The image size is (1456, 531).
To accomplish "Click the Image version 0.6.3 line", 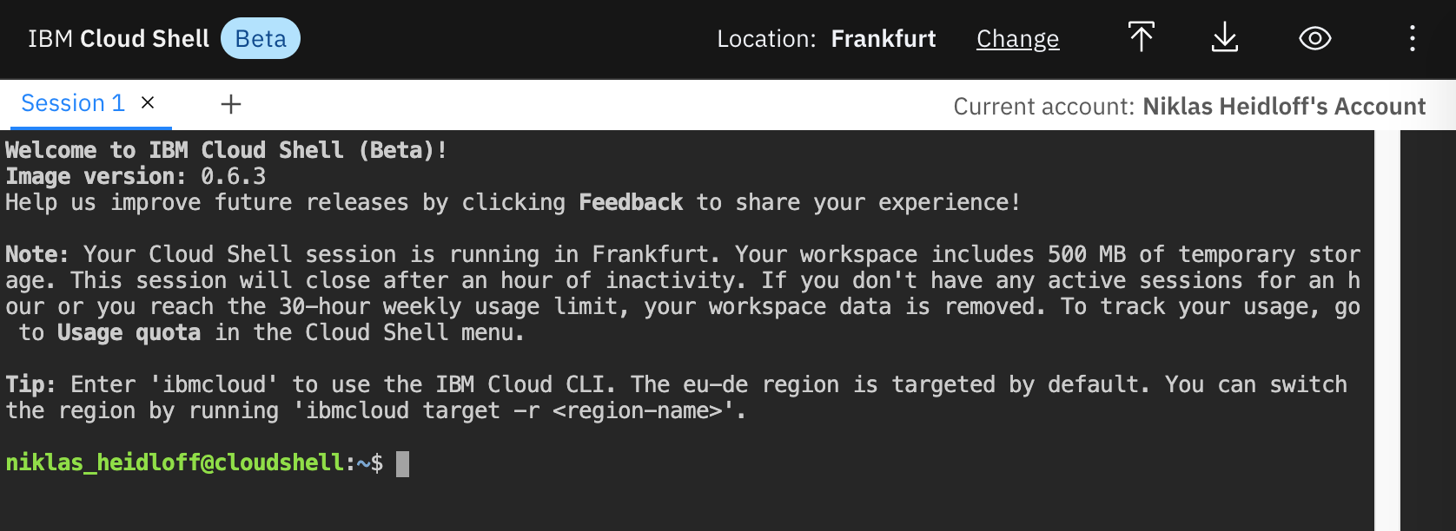I will pos(136,177).
